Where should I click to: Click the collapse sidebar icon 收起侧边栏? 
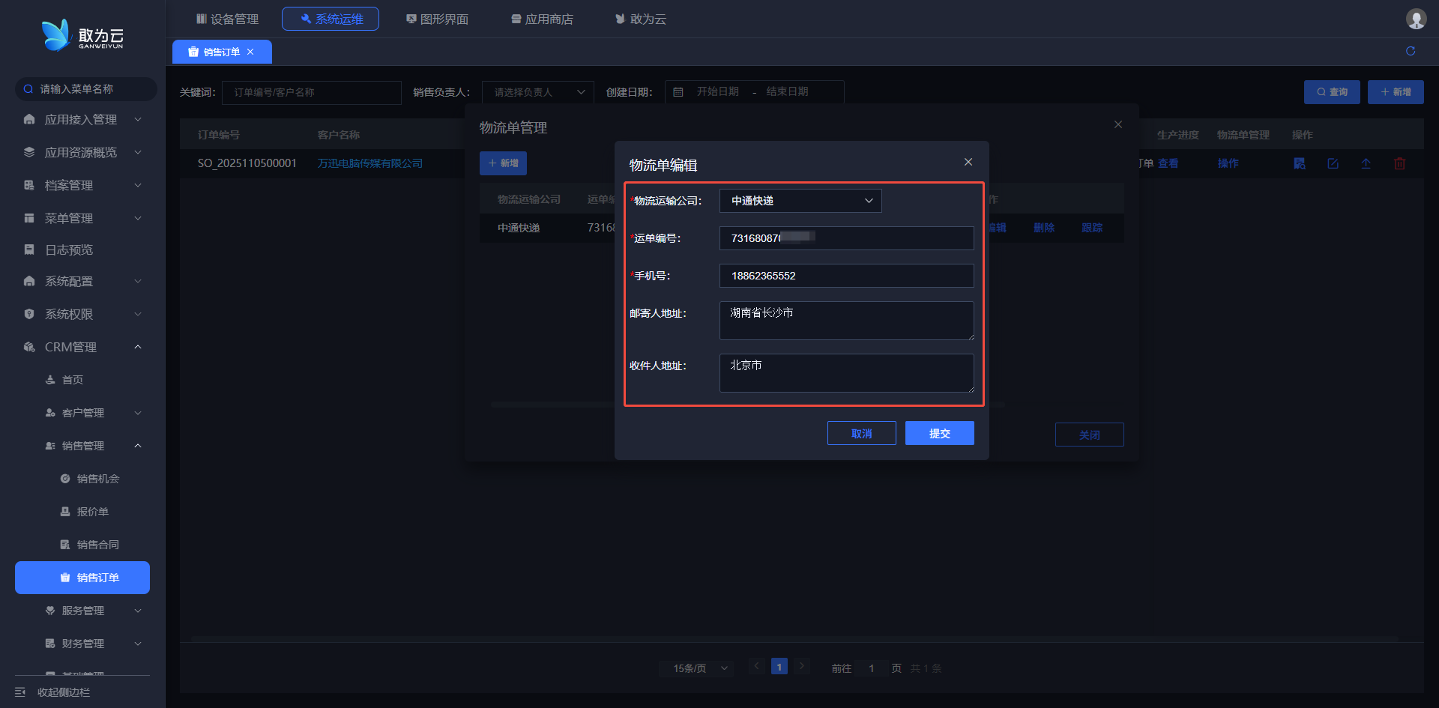click(x=20, y=692)
